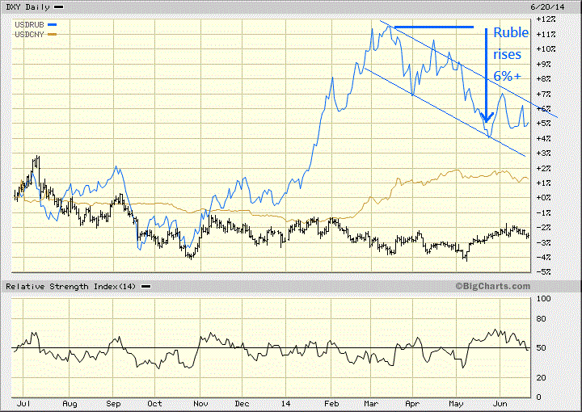
Task: Click the brown USDCNY legend color marker
Action: (x=53, y=36)
